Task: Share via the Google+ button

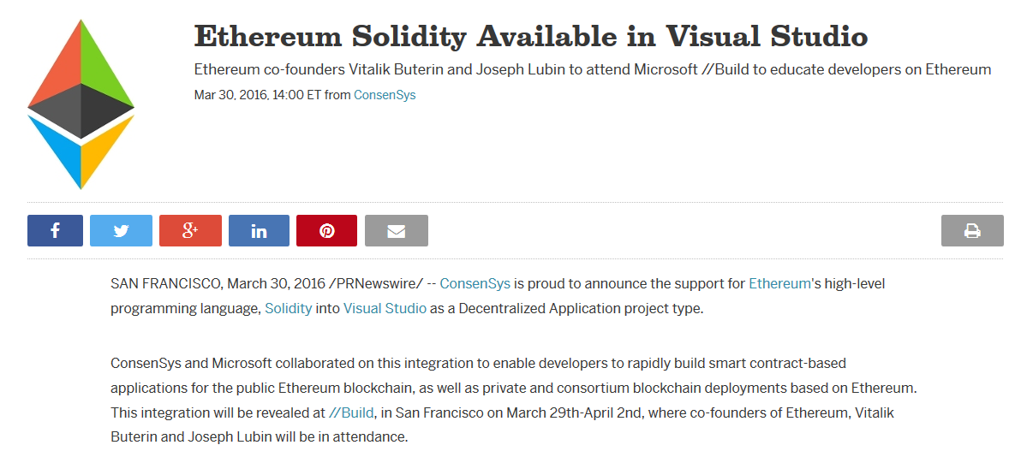Action: 190,230
